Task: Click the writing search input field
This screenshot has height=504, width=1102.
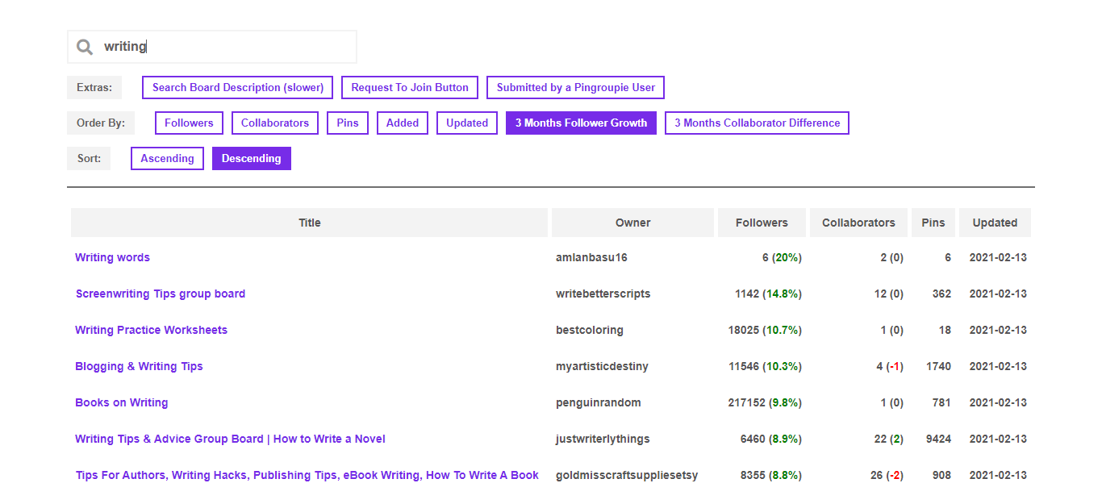Action: (x=226, y=47)
